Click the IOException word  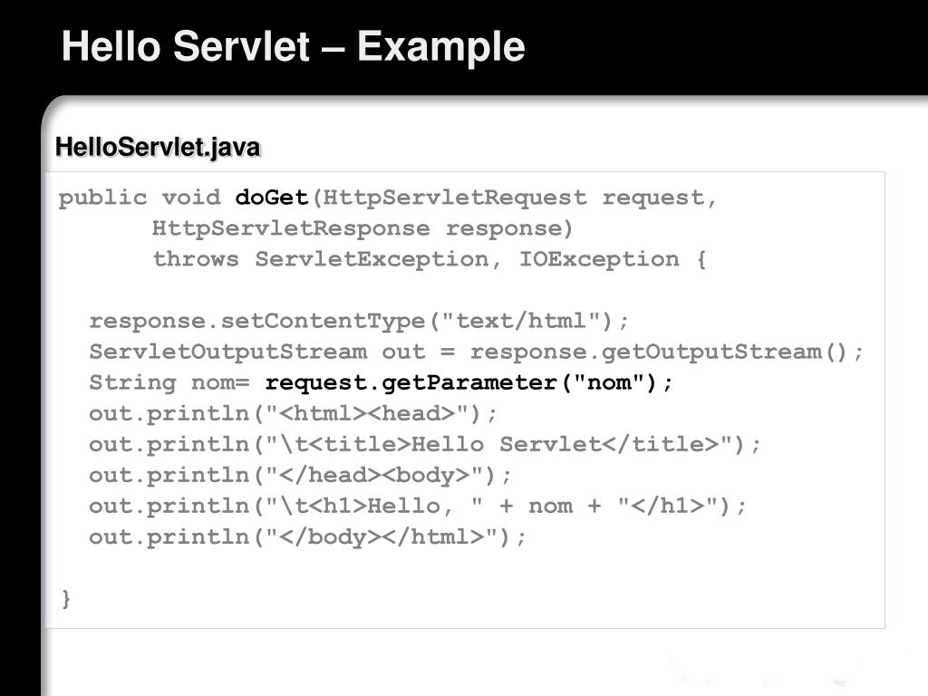coord(598,259)
